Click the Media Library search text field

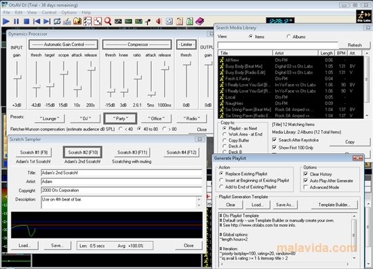[x=277, y=45]
